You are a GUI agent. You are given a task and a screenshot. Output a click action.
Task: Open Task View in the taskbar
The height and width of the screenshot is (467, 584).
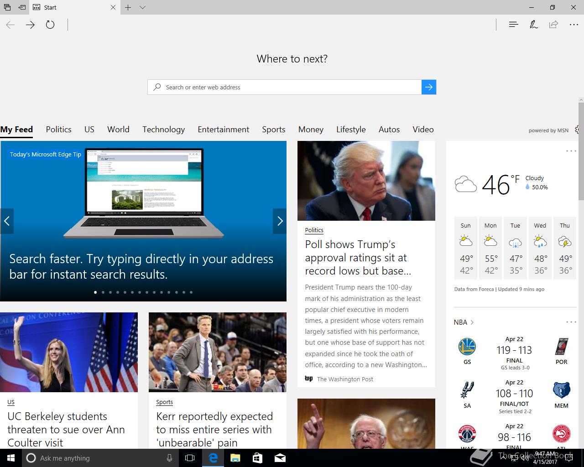click(x=190, y=458)
